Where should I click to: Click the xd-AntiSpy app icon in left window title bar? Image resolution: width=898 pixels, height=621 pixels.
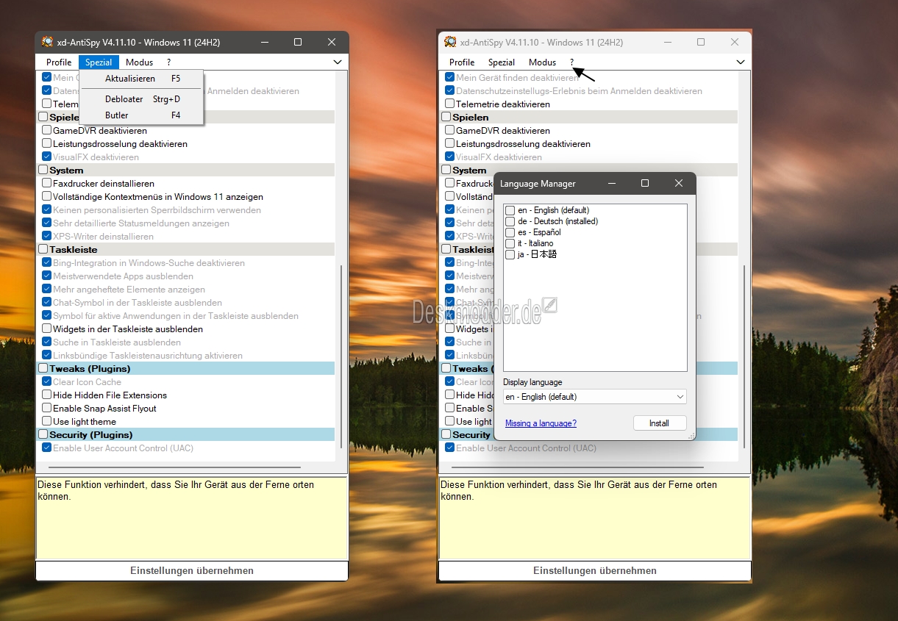coord(47,42)
